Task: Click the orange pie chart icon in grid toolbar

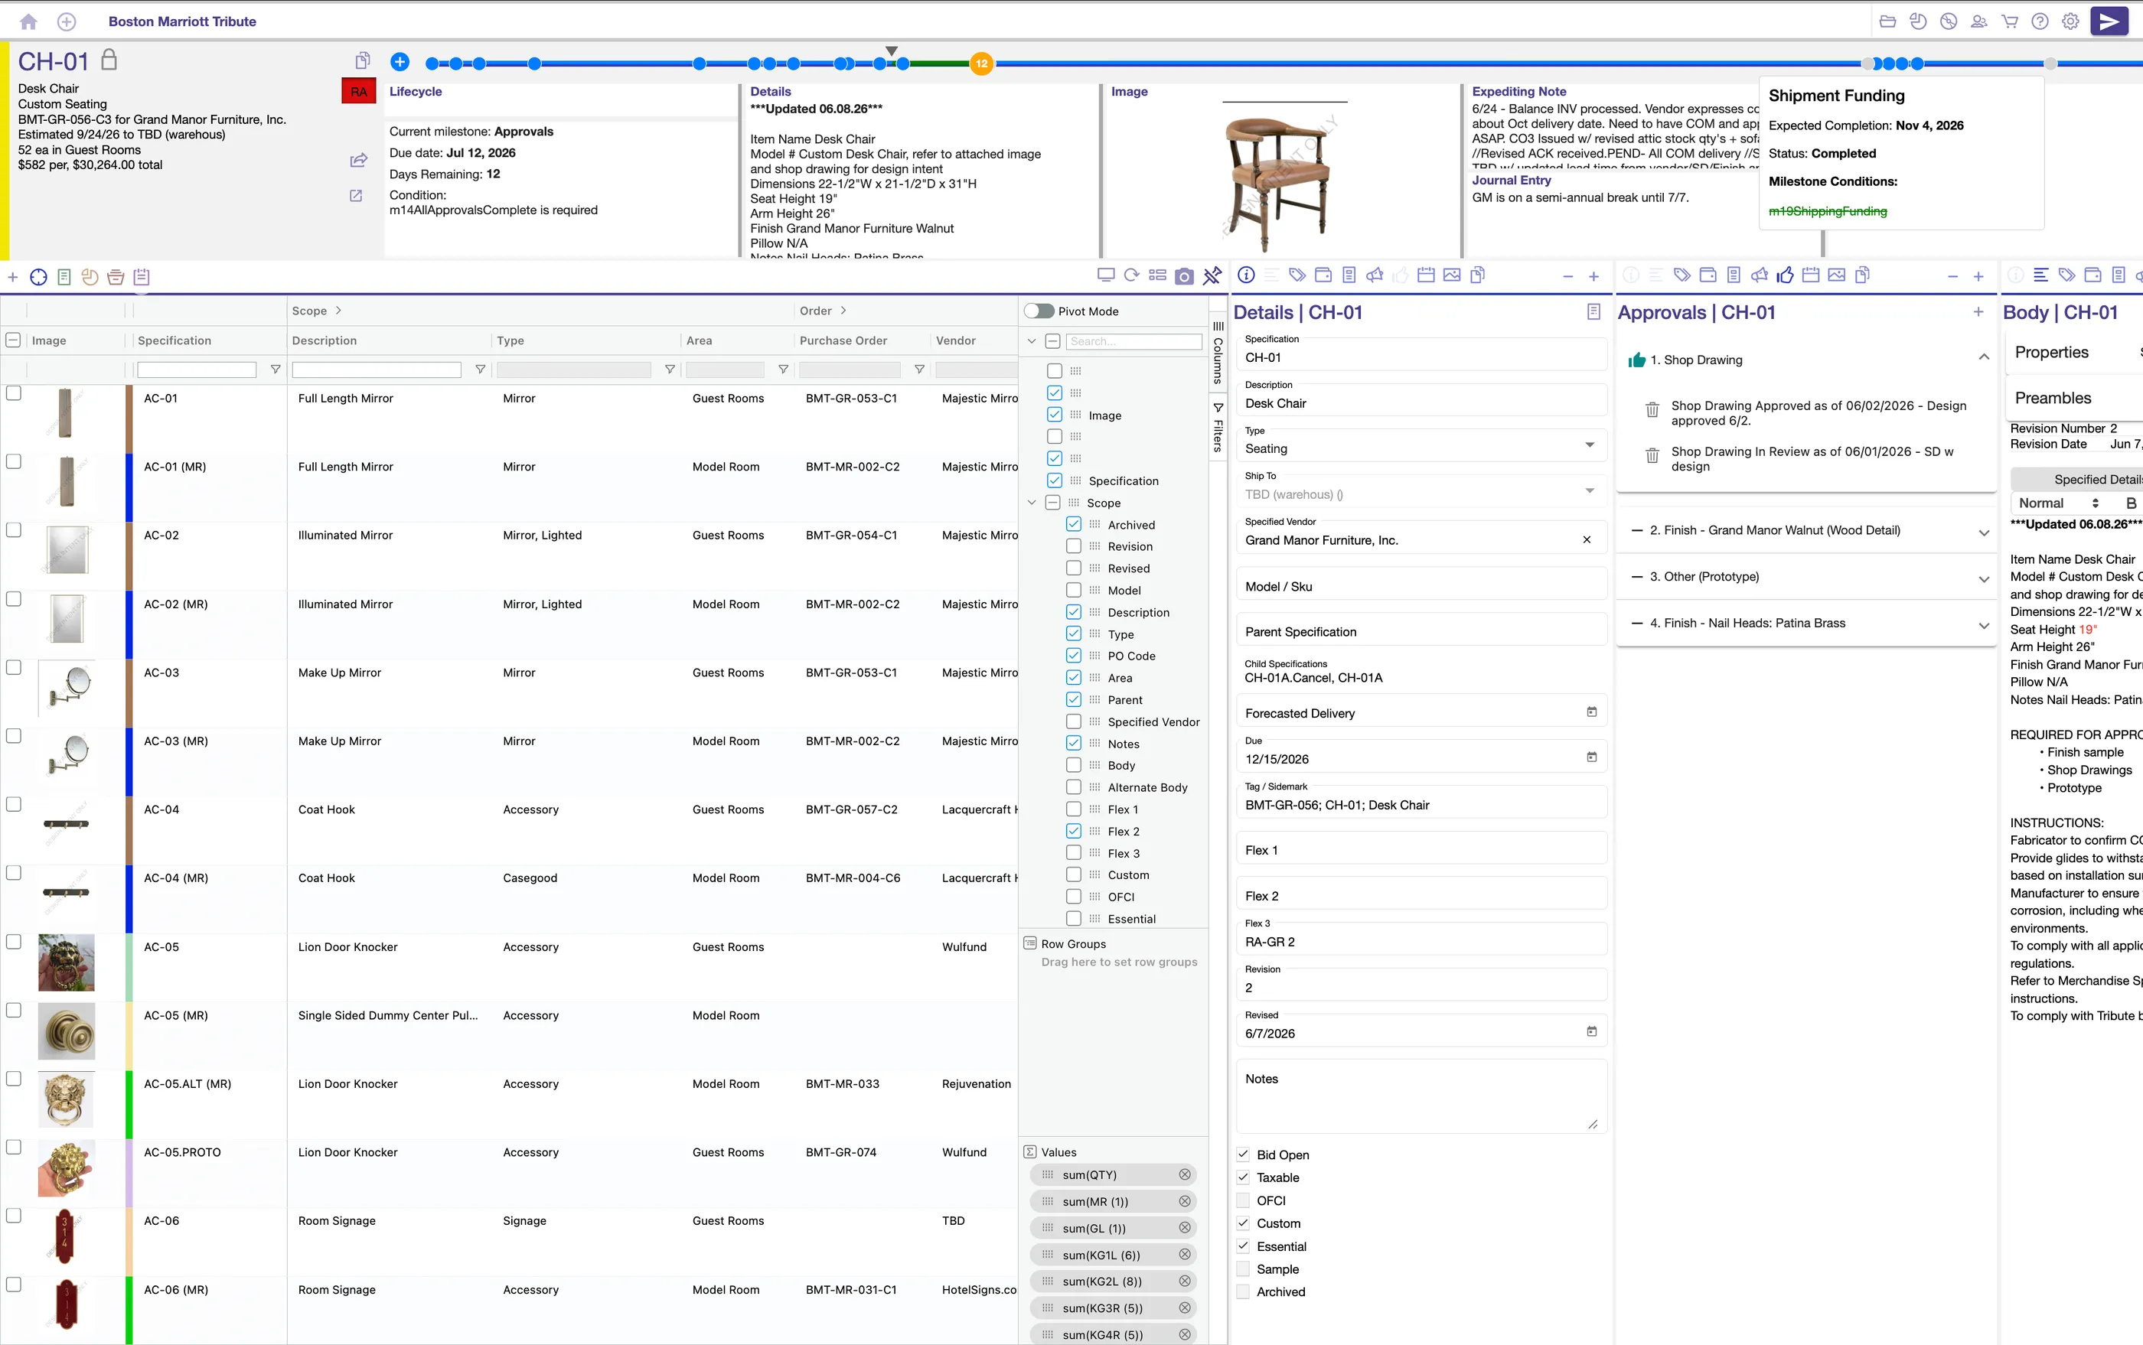Action: tap(90, 277)
